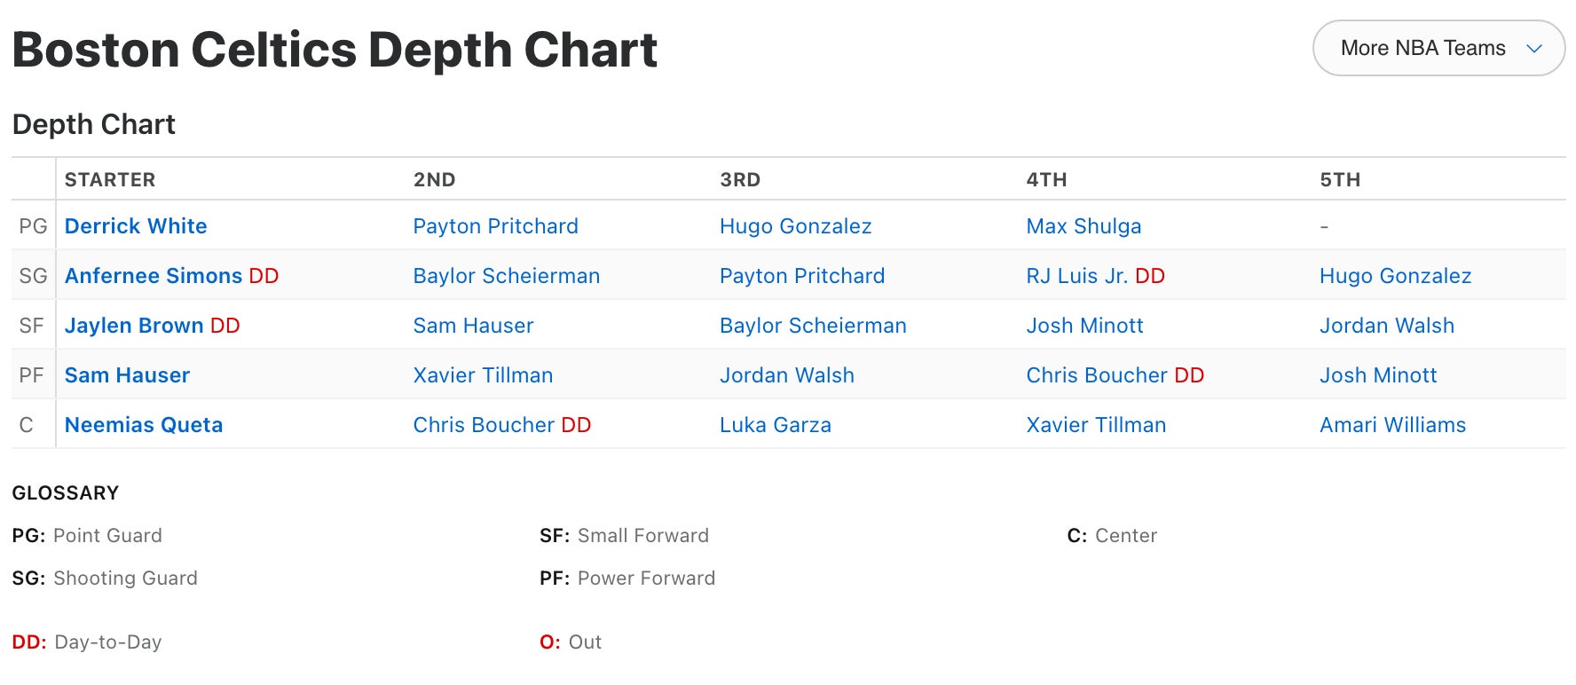Open Neemias Queta's player link
Screen dimensions: 1576x685
[x=144, y=425]
